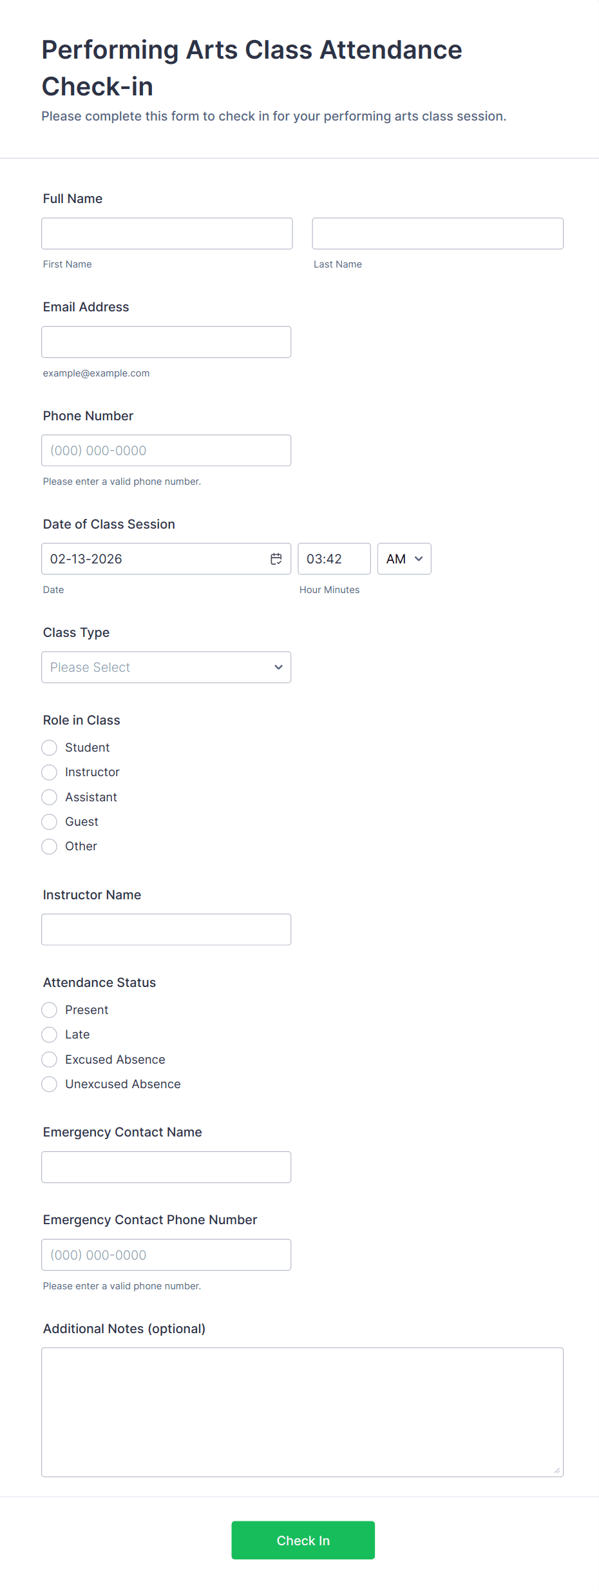The width and height of the screenshot is (599, 1591).
Task: Choose Unexcused Absence attendance option
Action: point(50,1084)
